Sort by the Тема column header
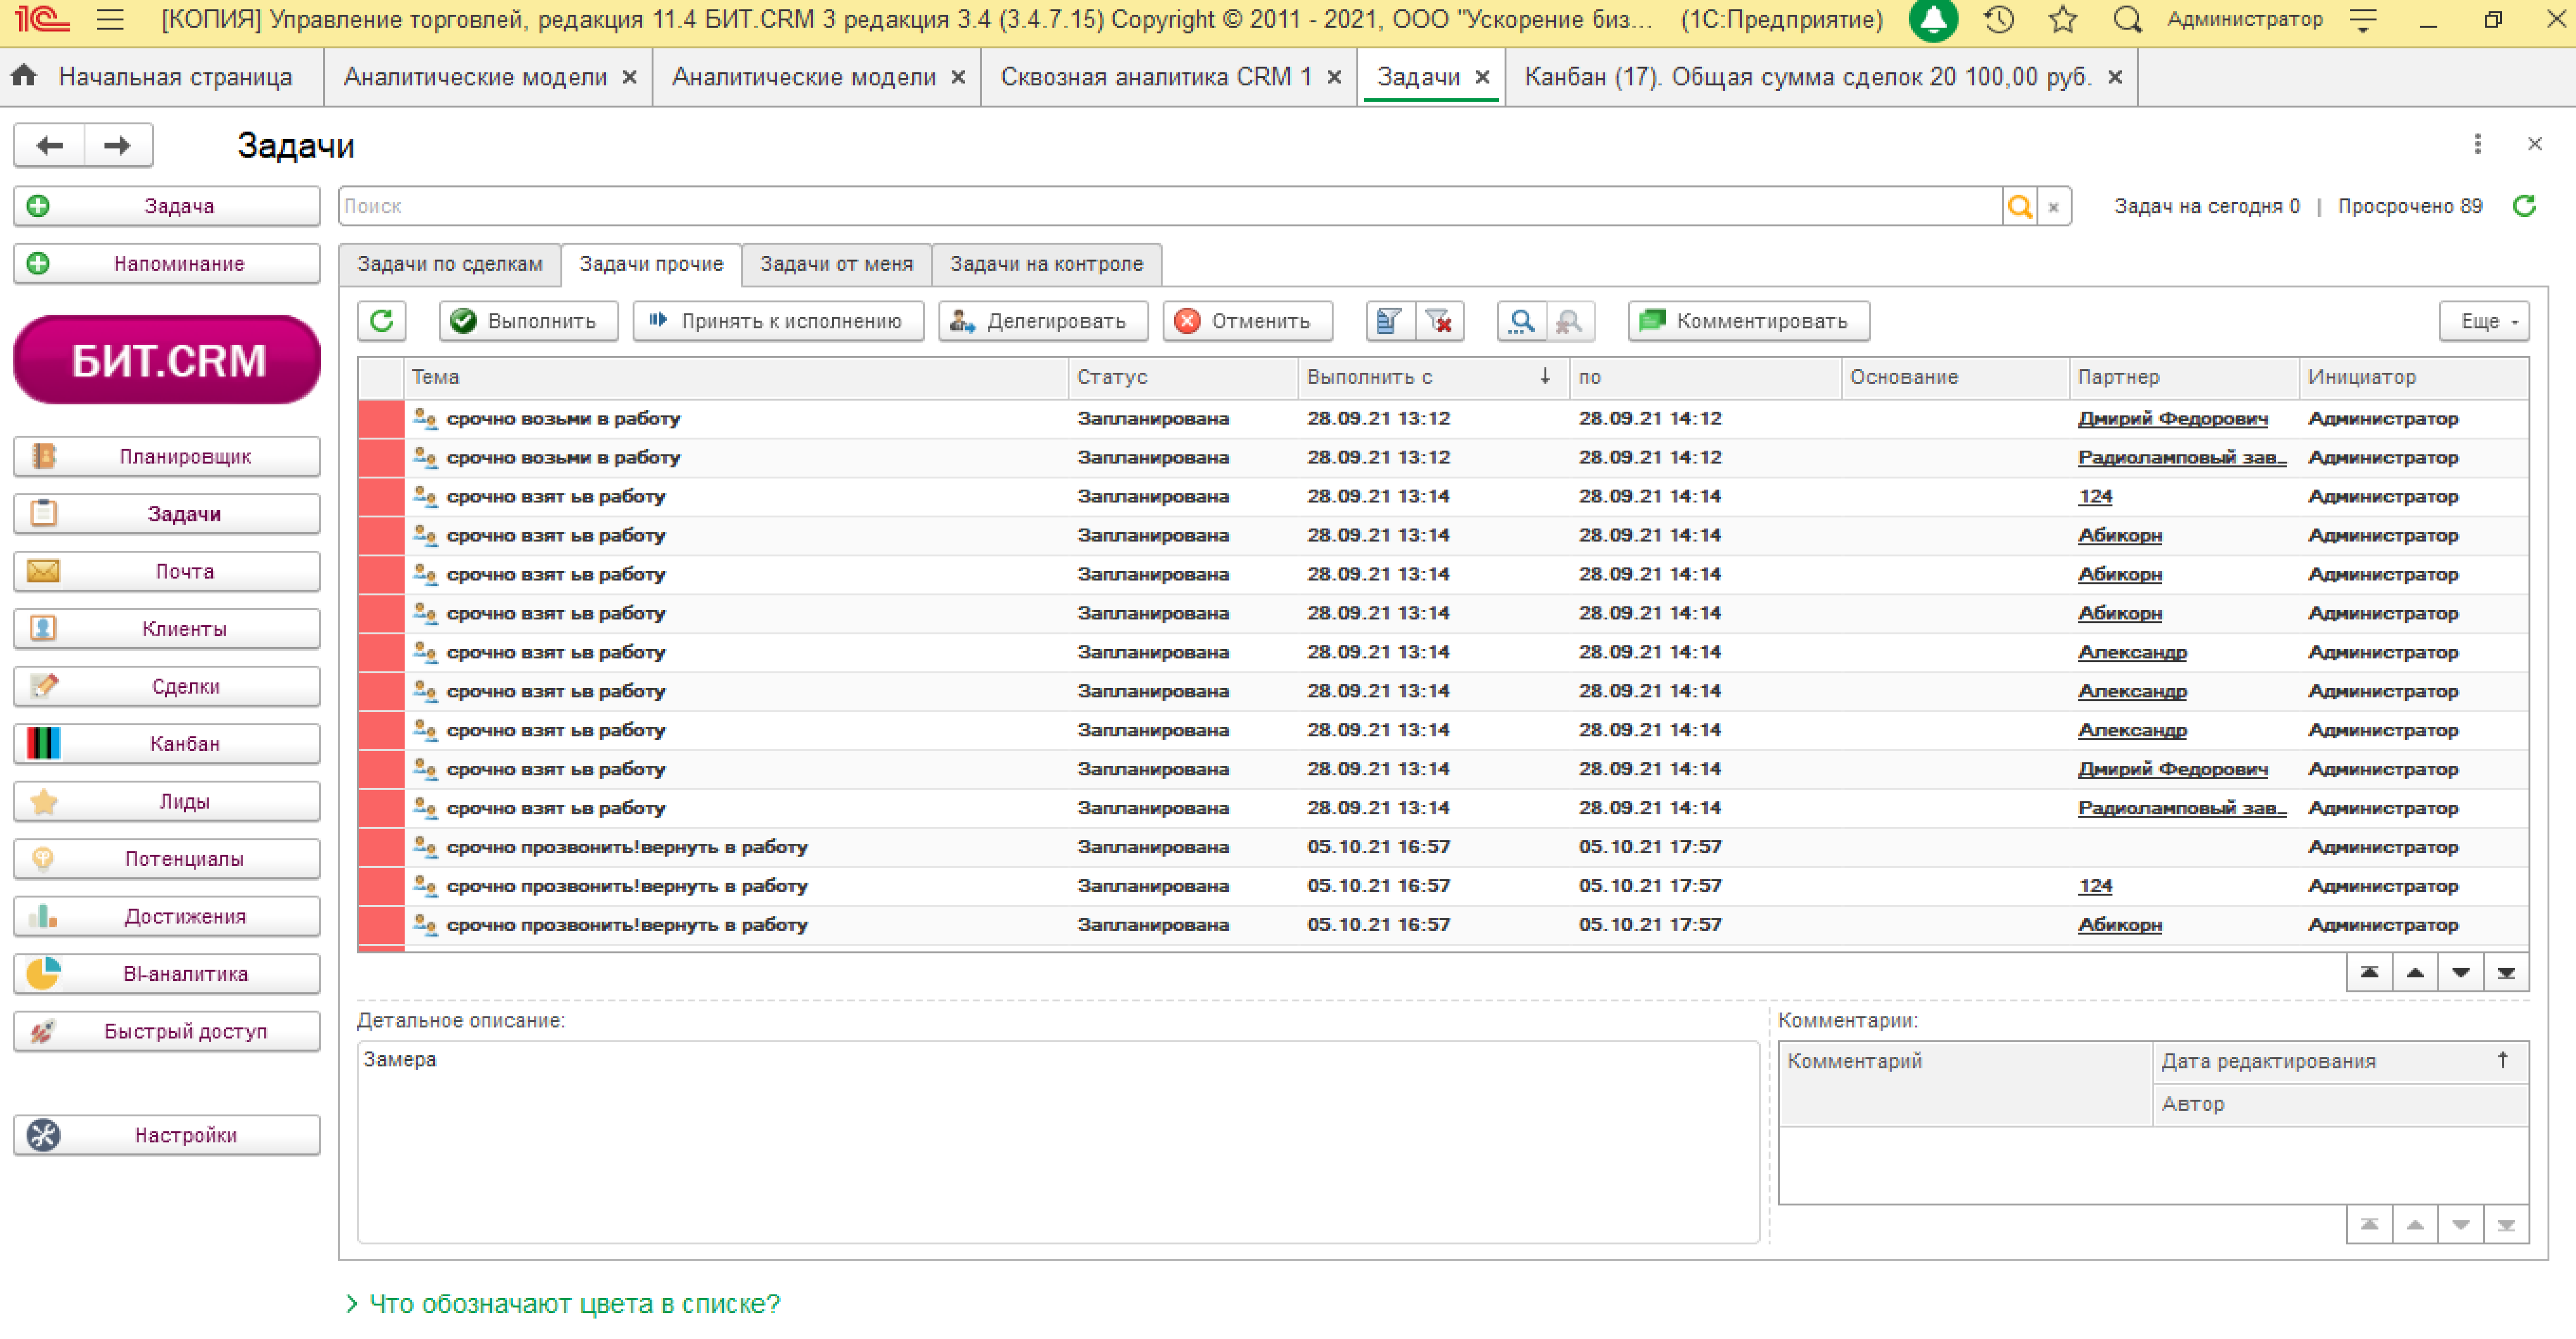 [x=736, y=377]
